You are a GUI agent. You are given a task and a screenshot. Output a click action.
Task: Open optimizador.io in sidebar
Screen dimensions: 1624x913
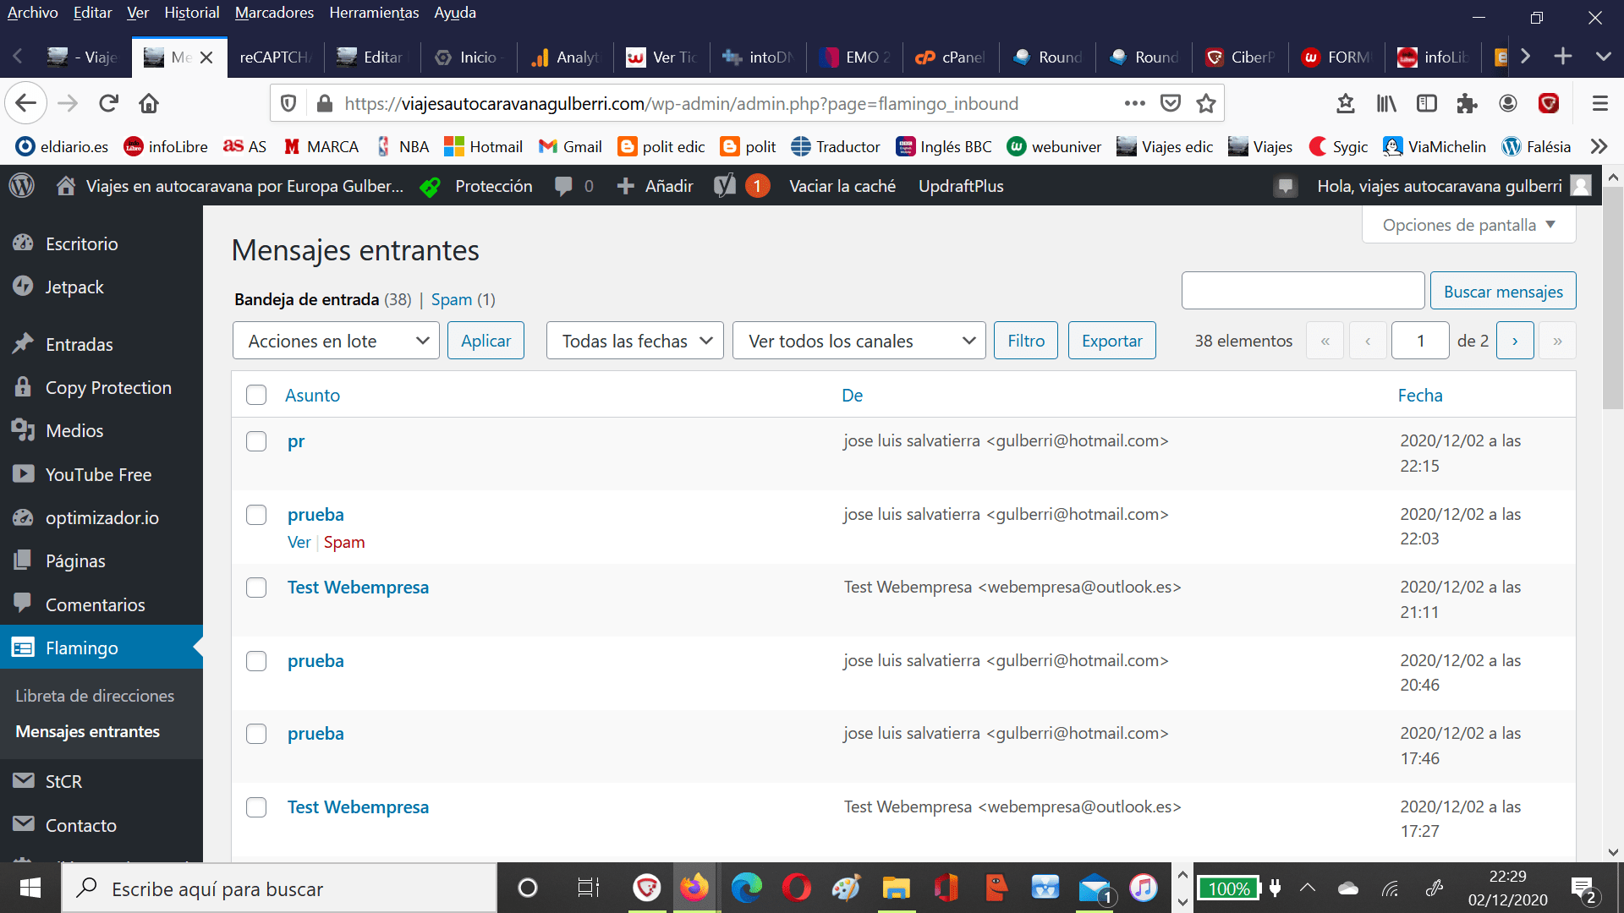click(x=101, y=517)
